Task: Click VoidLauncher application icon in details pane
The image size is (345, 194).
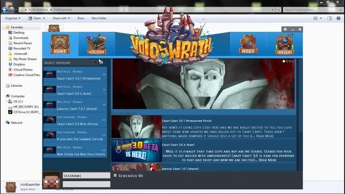Action: tap(11, 187)
